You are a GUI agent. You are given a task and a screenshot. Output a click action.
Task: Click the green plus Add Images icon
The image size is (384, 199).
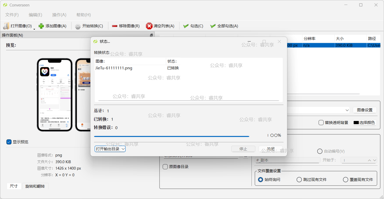[x=41, y=26]
